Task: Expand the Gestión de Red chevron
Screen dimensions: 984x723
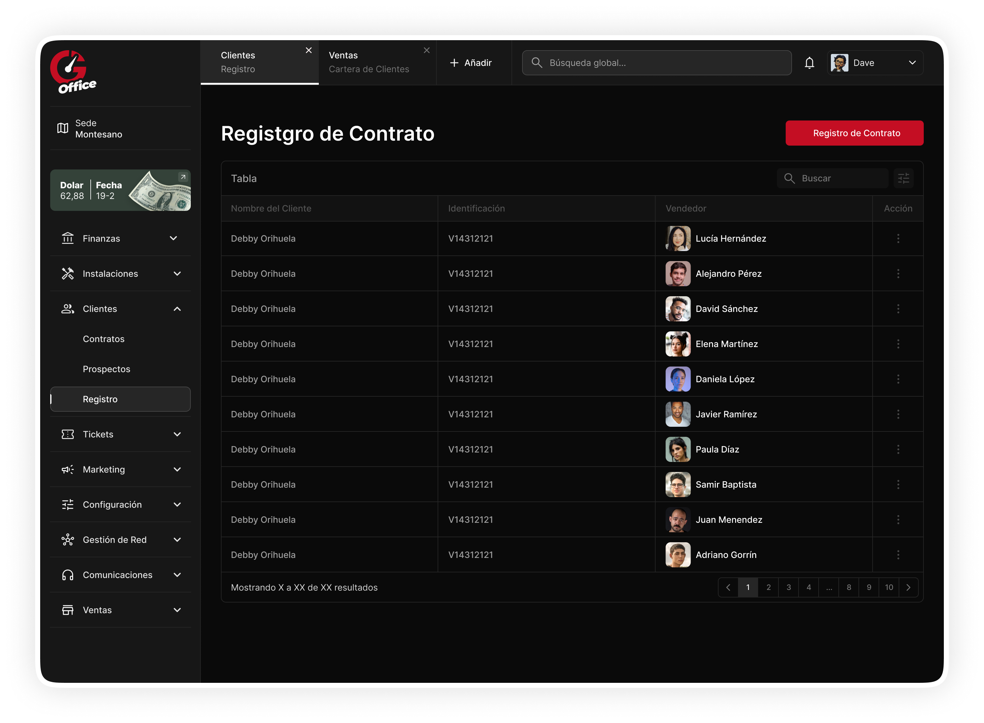Action: [177, 540]
